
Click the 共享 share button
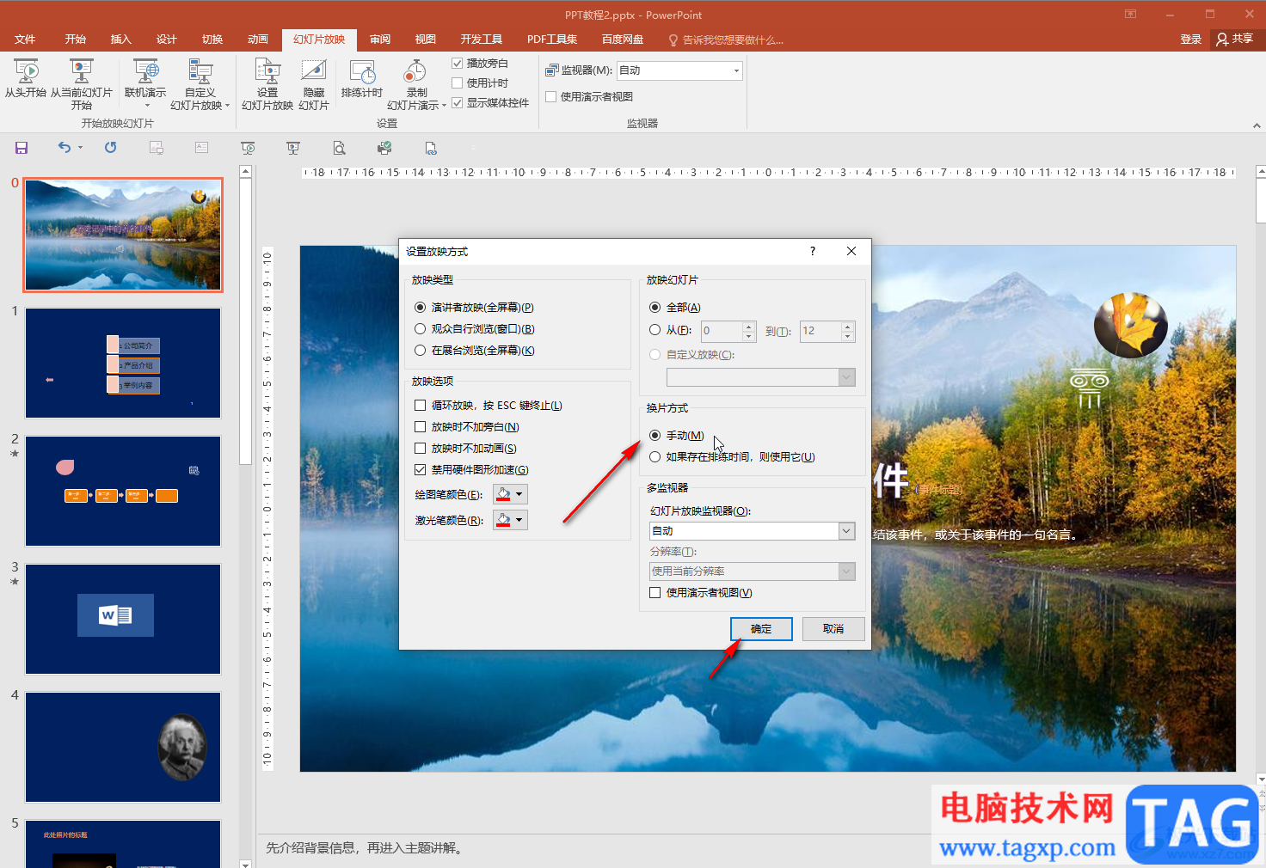(1235, 40)
